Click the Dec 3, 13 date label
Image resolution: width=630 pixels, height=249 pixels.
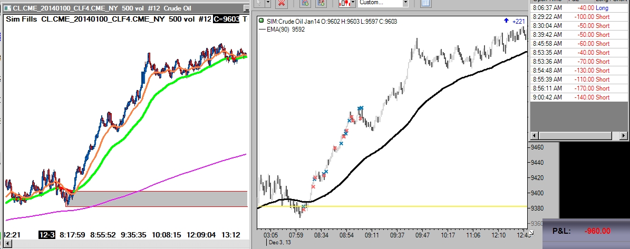coord(280,243)
